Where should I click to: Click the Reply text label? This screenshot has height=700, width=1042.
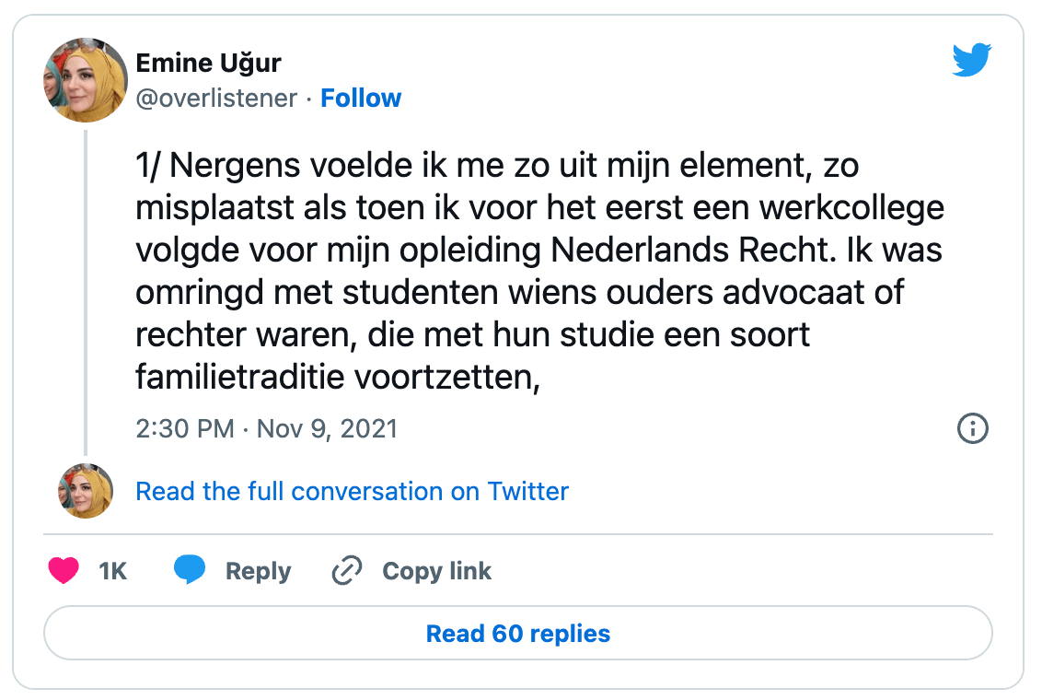point(258,571)
